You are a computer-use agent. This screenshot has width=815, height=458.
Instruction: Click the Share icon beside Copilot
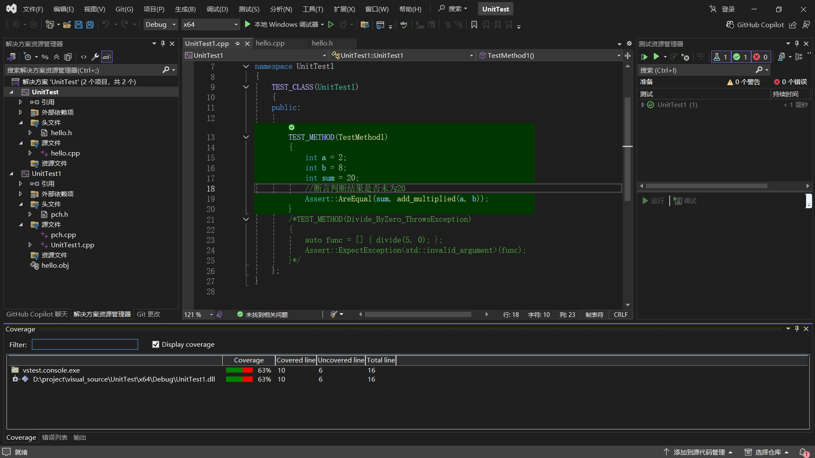[x=792, y=25]
